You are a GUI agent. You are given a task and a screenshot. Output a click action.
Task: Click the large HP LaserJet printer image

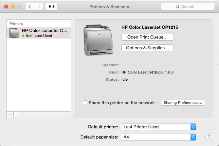pos(98,40)
